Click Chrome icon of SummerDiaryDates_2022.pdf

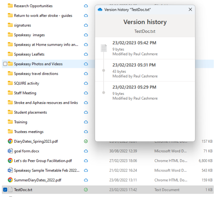tap(10, 180)
